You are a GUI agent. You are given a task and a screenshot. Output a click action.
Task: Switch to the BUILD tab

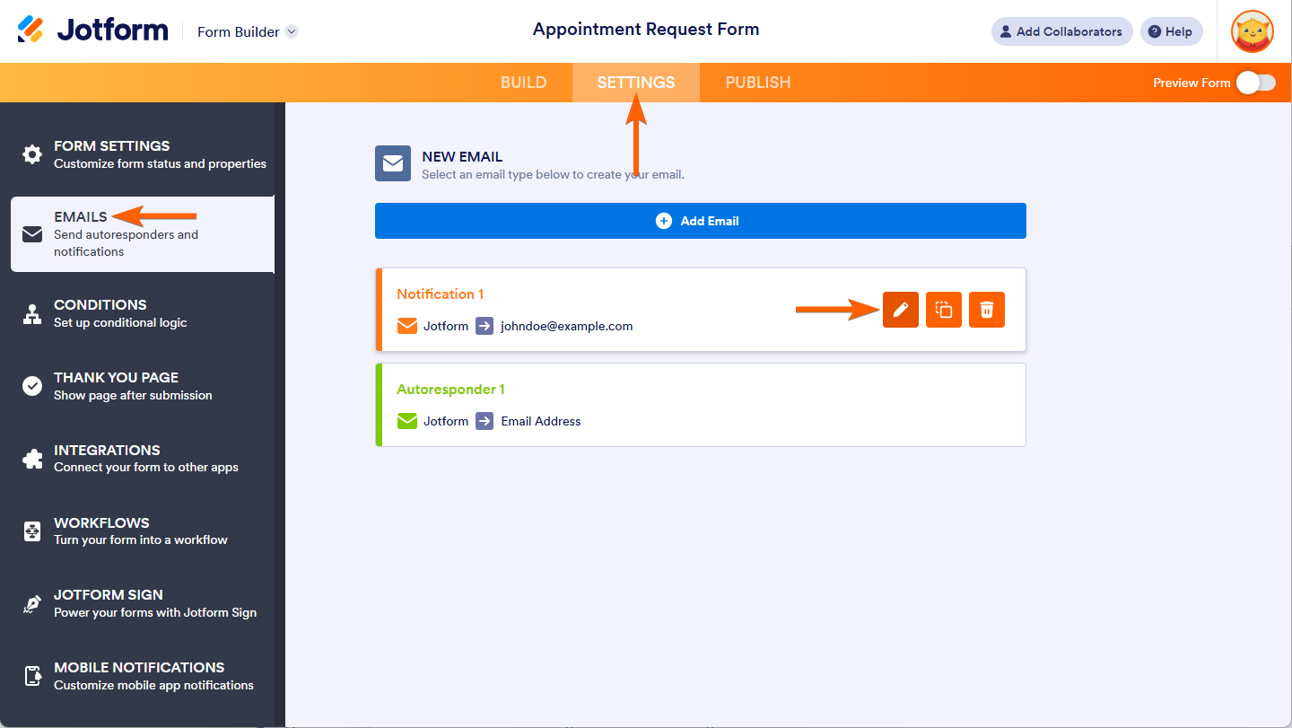click(x=523, y=83)
